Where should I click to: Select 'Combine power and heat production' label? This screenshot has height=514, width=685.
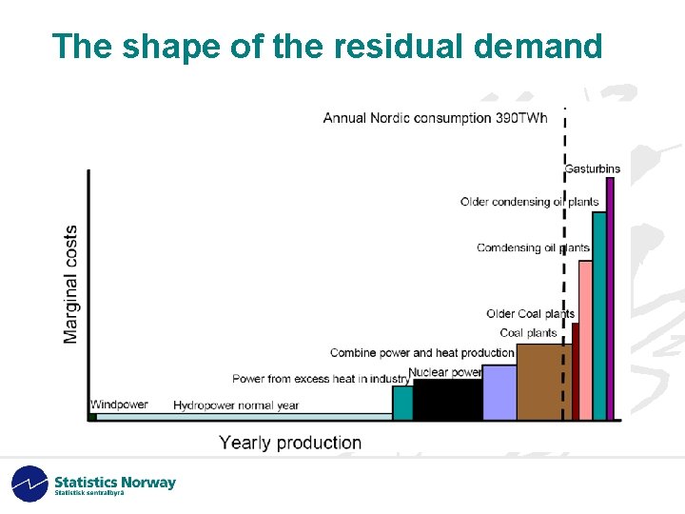(x=422, y=353)
